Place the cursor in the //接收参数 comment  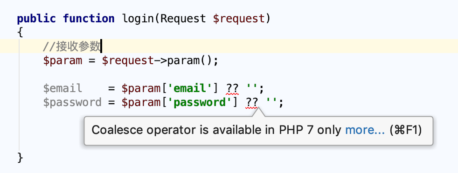tap(71, 46)
